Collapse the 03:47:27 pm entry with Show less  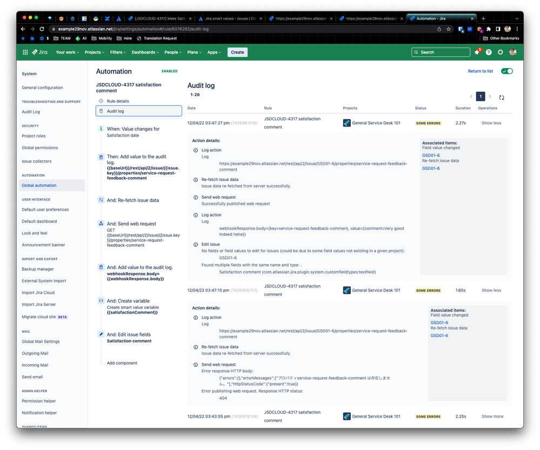tap(491, 123)
